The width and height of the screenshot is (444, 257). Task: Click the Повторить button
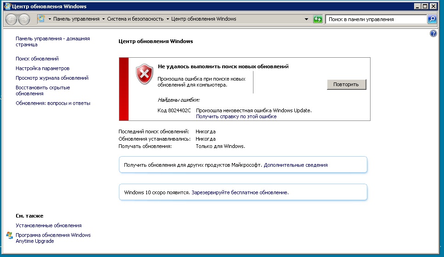click(x=346, y=84)
